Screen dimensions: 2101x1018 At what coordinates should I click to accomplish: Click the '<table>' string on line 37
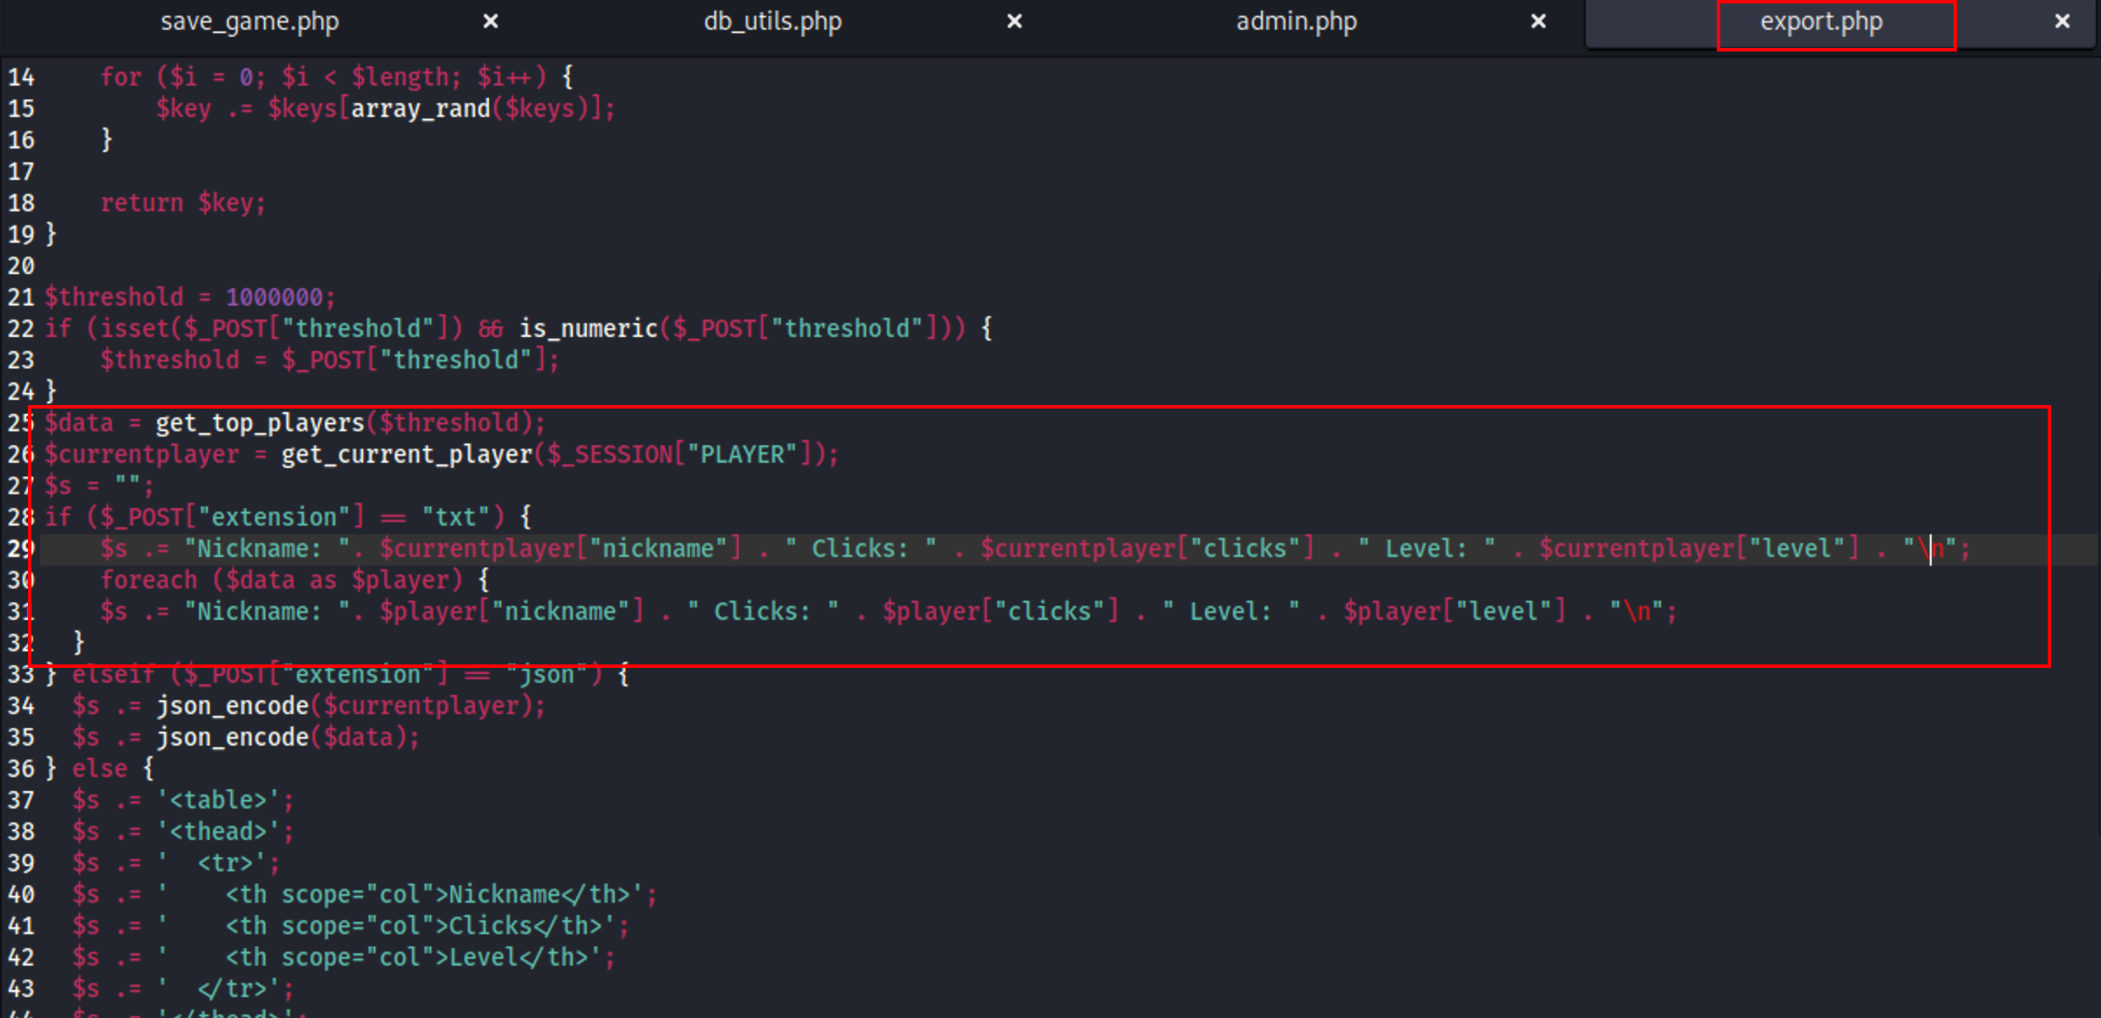[x=218, y=801]
